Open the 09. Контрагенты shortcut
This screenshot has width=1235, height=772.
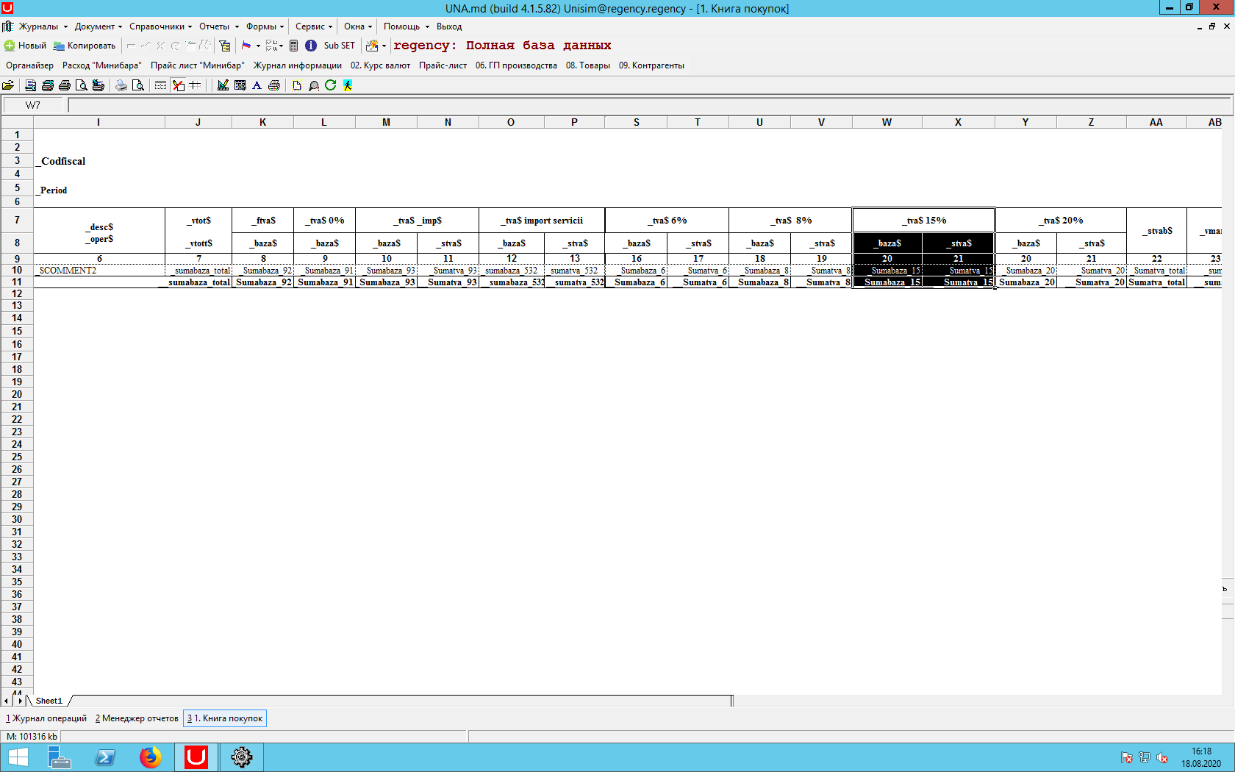click(x=651, y=65)
